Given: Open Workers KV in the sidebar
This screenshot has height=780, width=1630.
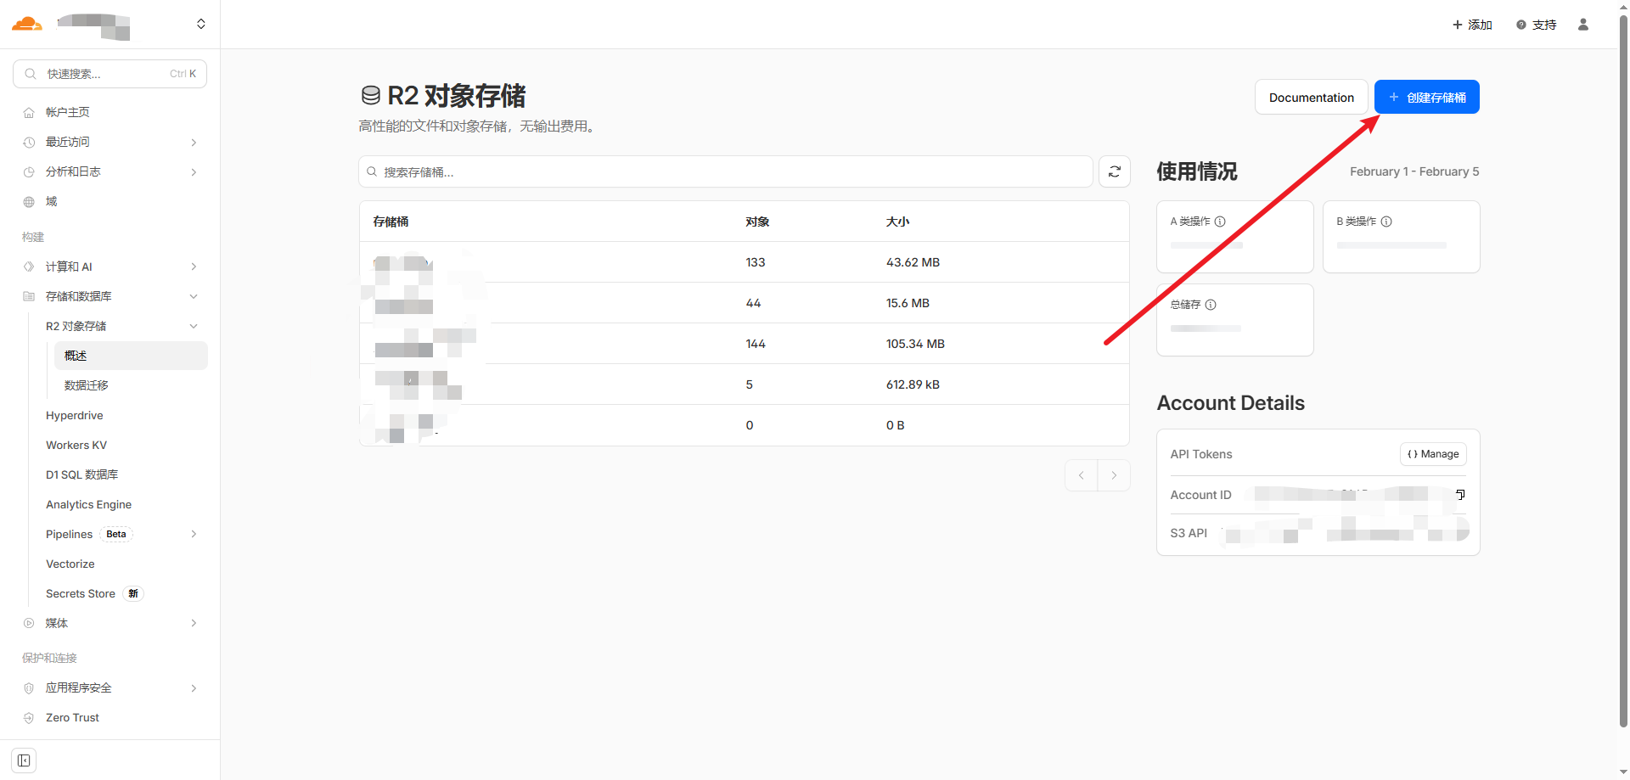Looking at the screenshot, I should click(x=76, y=445).
